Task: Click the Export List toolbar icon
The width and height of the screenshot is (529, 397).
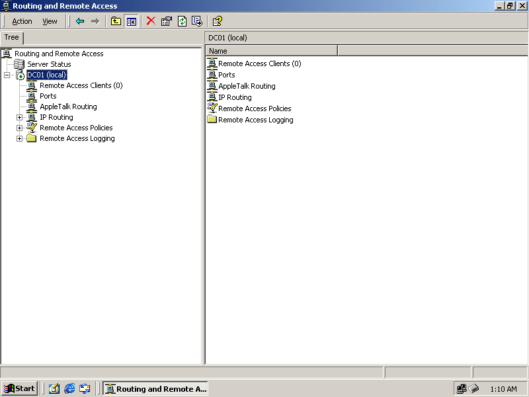Action: [x=196, y=21]
